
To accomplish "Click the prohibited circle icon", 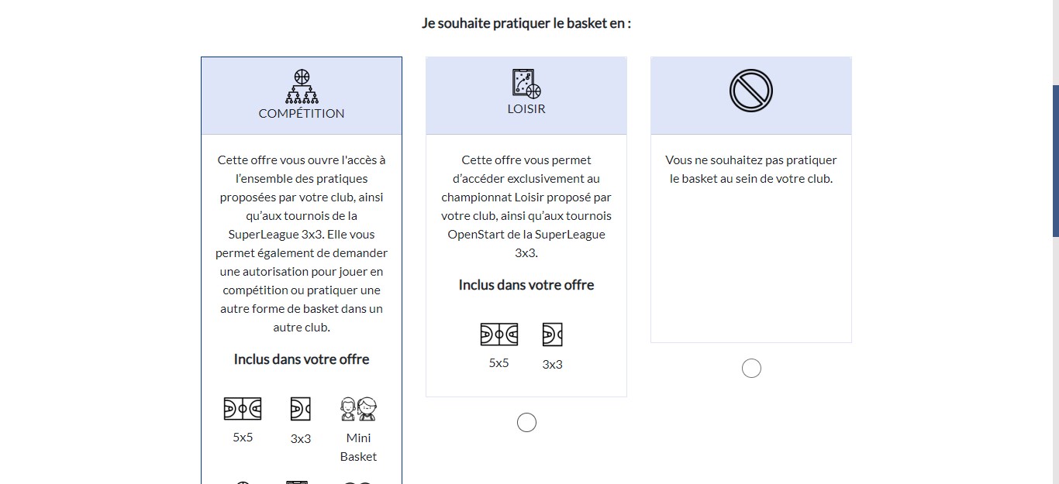I will tap(751, 91).
